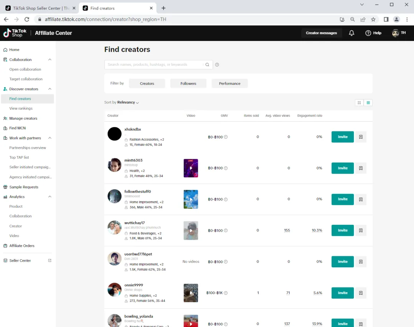
Task: Invite creator xhskndbx
Action: (x=342, y=137)
